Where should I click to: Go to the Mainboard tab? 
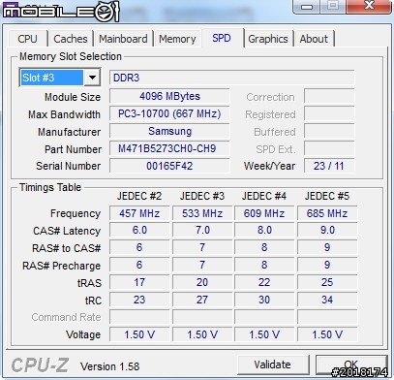pos(123,39)
